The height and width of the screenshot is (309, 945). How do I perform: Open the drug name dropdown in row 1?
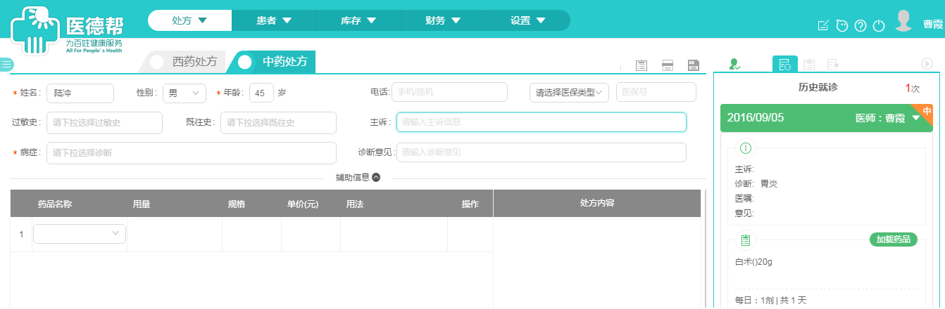coord(80,234)
